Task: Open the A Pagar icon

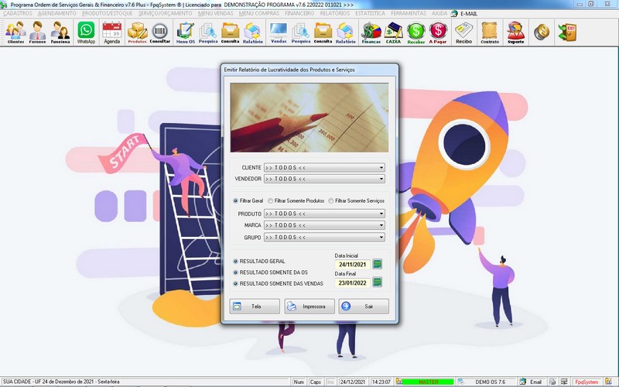Action: [439, 32]
